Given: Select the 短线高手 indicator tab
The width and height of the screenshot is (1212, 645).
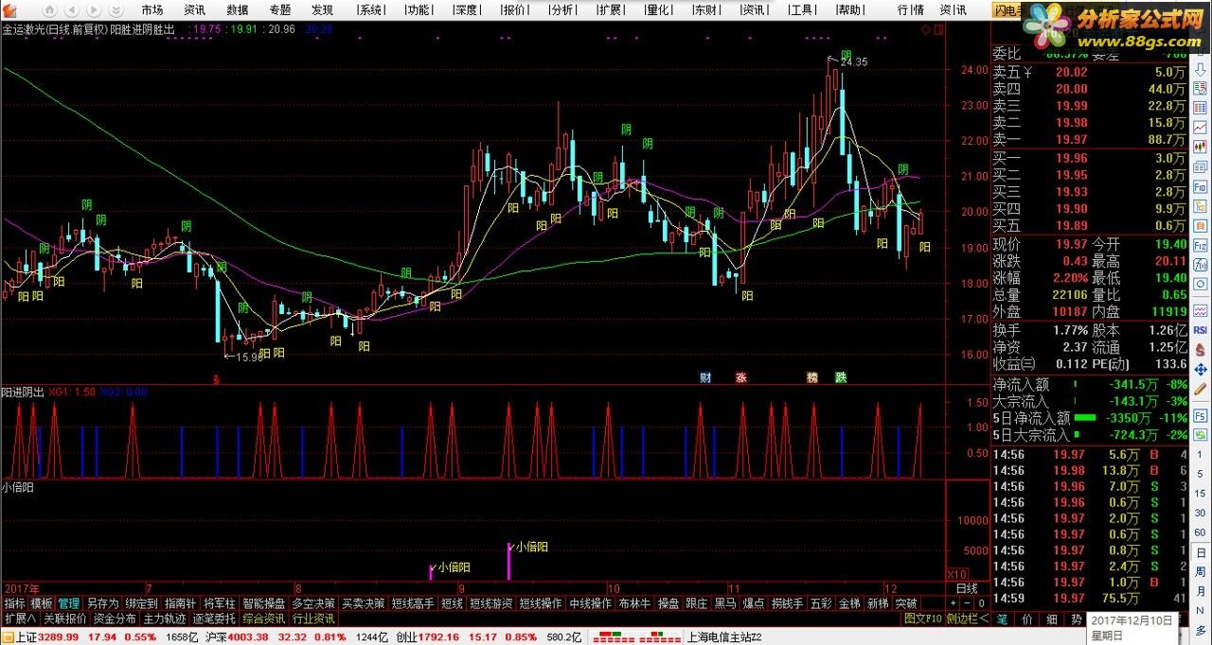Looking at the screenshot, I should 412,603.
